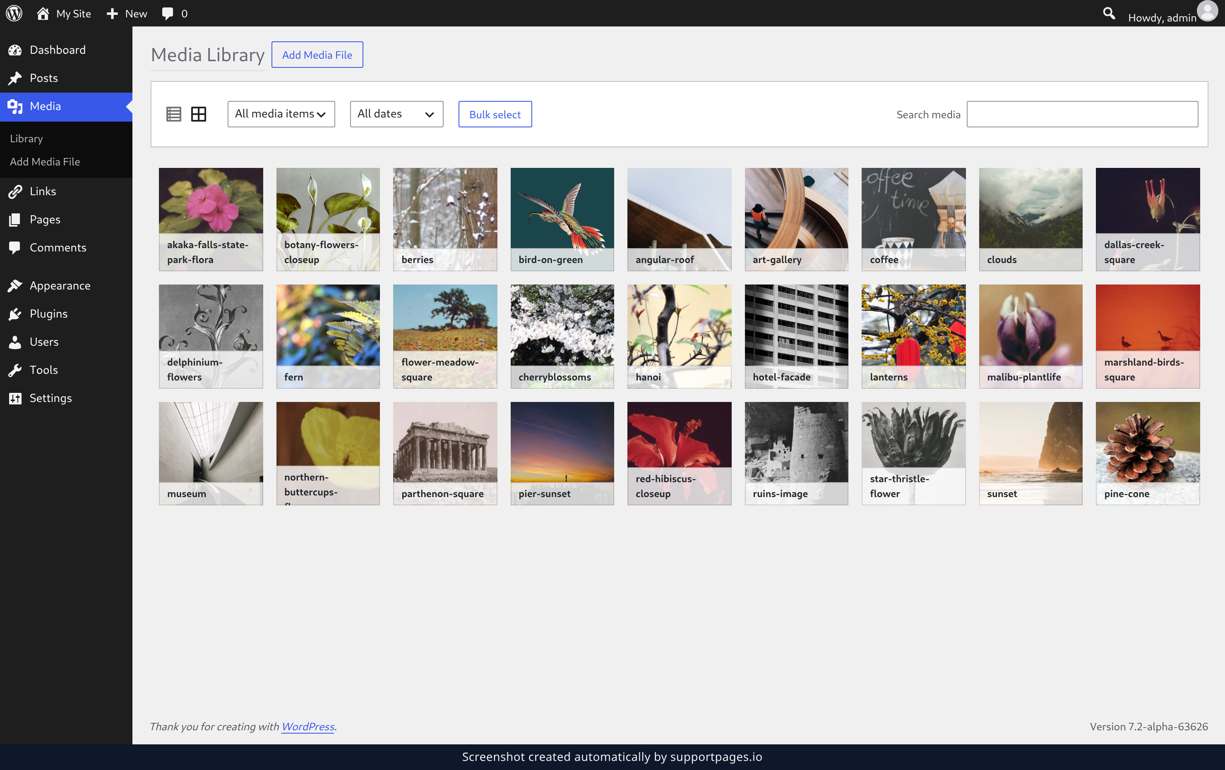
Task: Select the hotel-facade thumbnail
Action: 796,336
